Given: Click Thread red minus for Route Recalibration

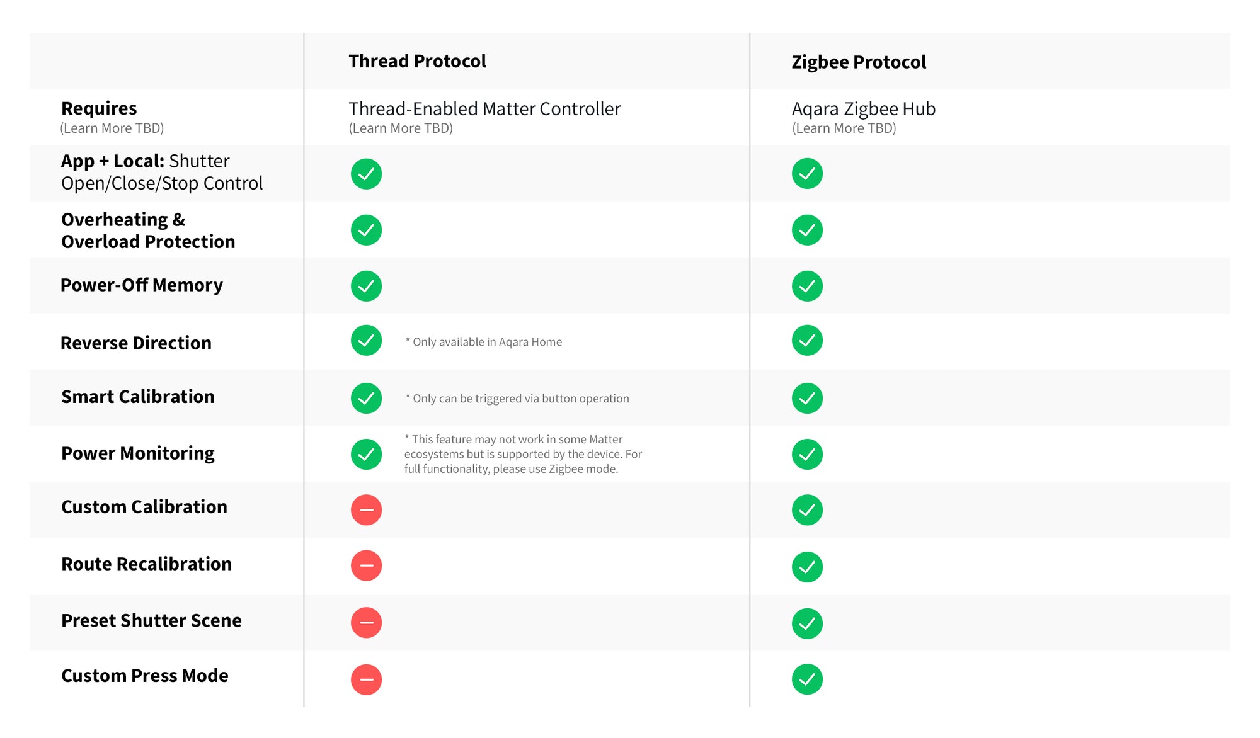Looking at the screenshot, I should click(x=366, y=565).
